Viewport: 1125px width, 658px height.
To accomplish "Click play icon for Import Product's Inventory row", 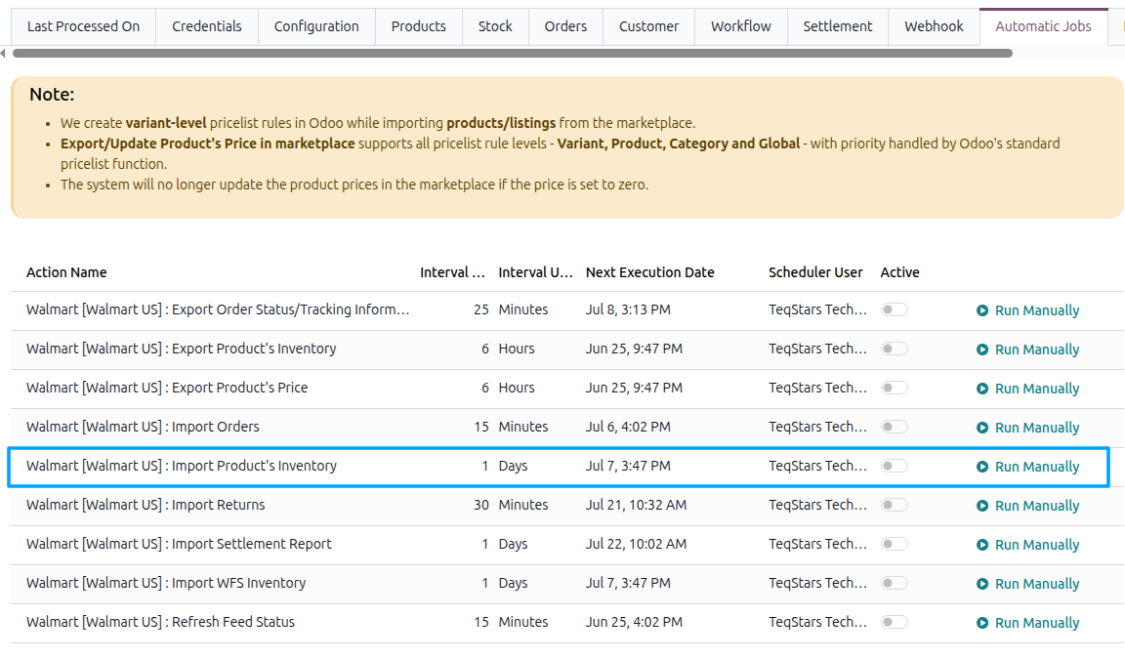I will tap(982, 467).
